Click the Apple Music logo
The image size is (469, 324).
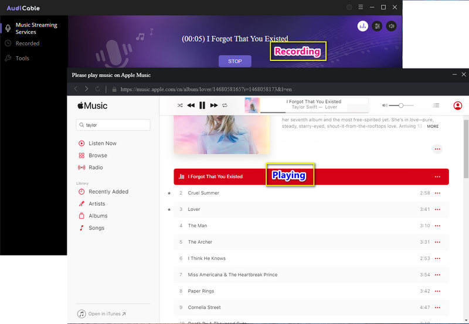point(92,105)
